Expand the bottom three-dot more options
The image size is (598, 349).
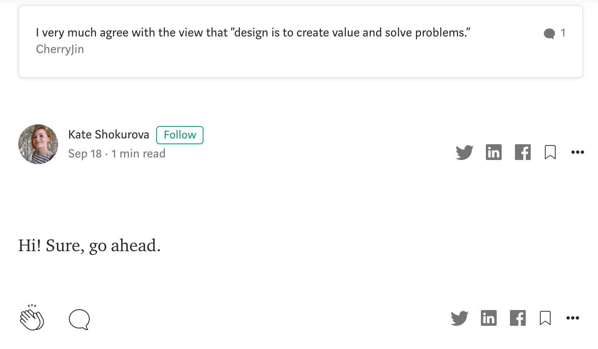(x=572, y=318)
